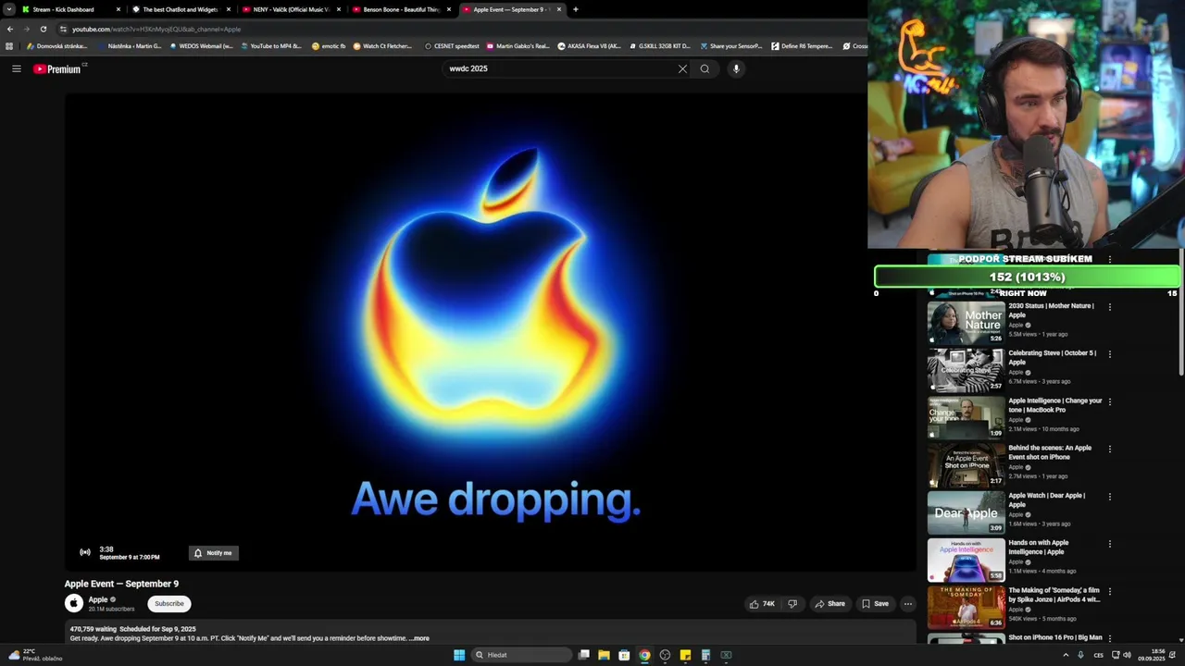The width and height of the screenshot is (1185, 666).
Task: Open Task View on the taskbar
Action: pyautogui.click(x=583, y=655)
